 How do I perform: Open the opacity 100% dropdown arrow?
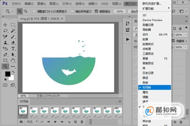click(x=186, y=35)
